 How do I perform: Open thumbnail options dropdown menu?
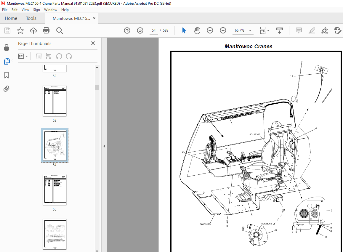(x=23, y=56)
